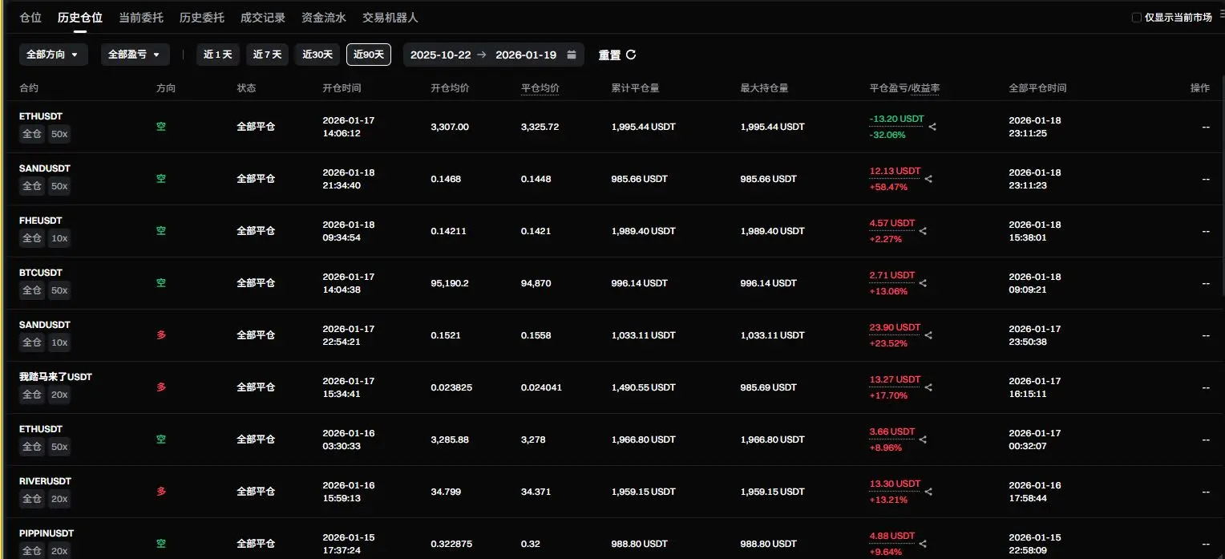Click the 50x tag on BTCUSDT
The width and height of the screenshot is (1225, 559).
click(59, 290)
